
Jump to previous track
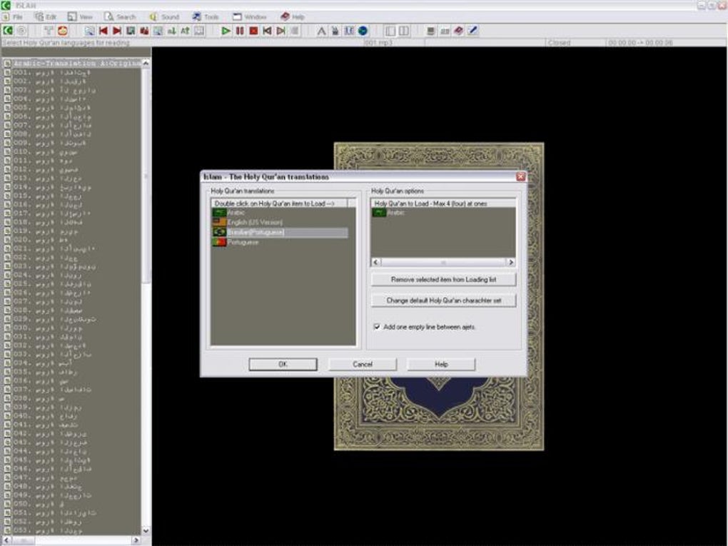267,31
